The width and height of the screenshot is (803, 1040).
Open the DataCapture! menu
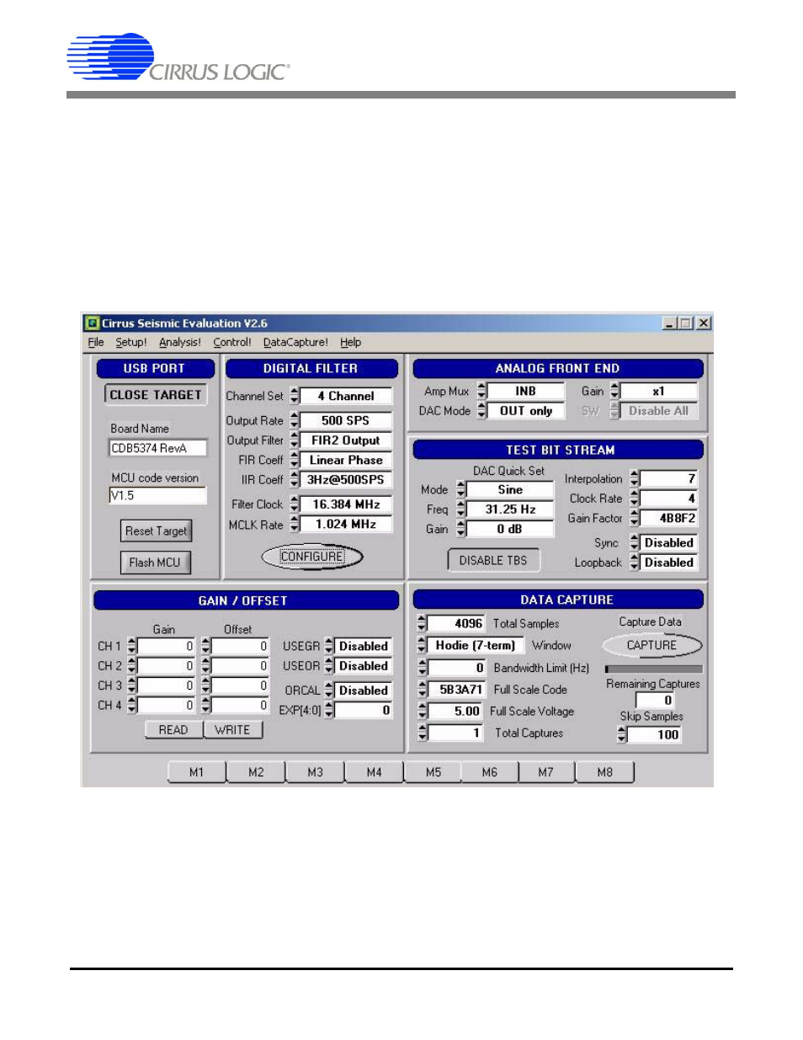295,343
